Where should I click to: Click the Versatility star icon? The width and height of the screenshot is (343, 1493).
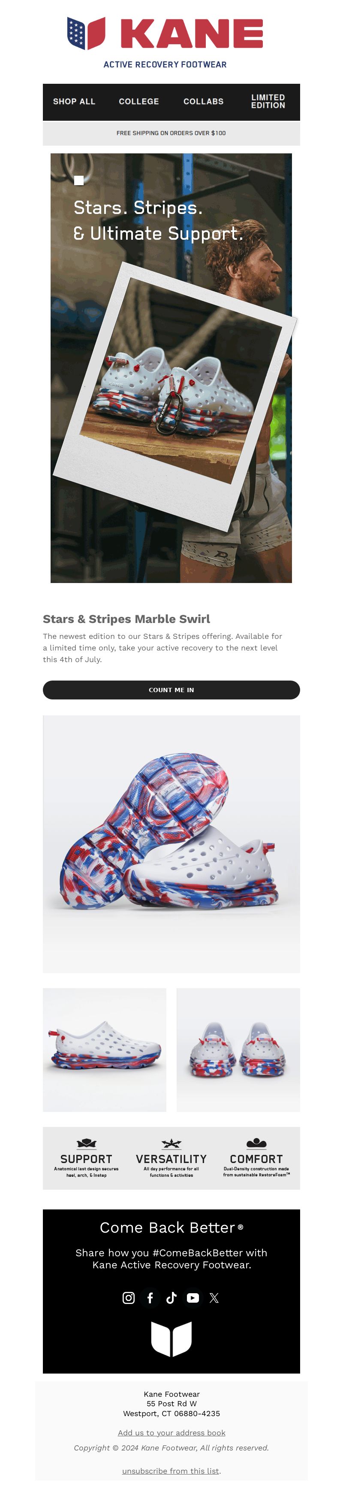pyautogui.click(x=171, y=1143)
